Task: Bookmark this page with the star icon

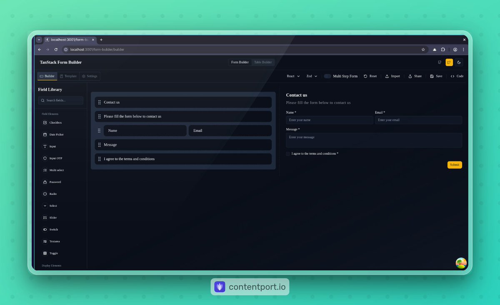Action: click(423, 50)
